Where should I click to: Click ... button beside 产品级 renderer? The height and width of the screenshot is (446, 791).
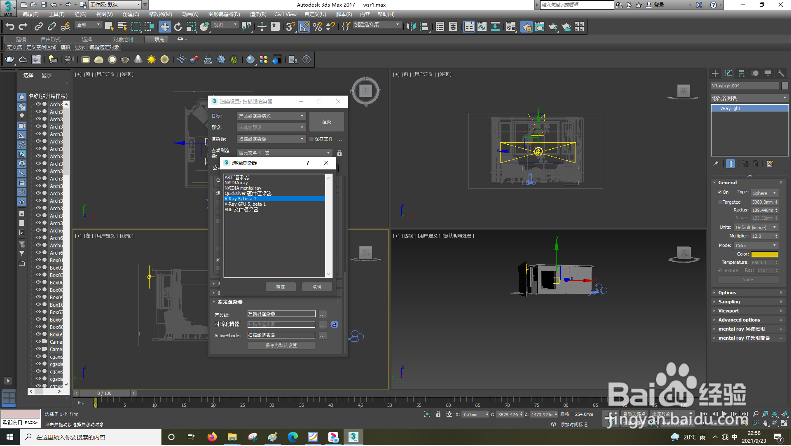[x=323, y=315]
